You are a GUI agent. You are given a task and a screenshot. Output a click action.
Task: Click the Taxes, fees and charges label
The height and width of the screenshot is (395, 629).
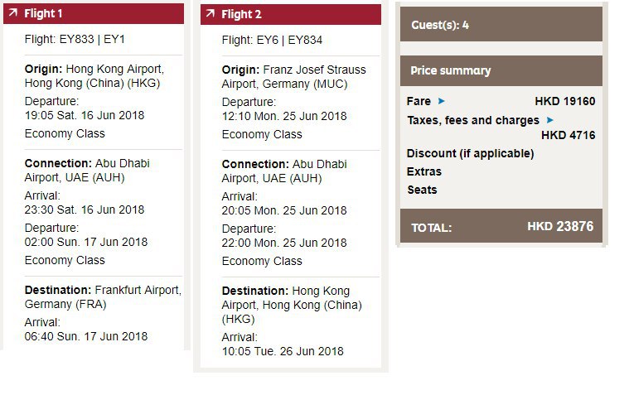(472, 120)
